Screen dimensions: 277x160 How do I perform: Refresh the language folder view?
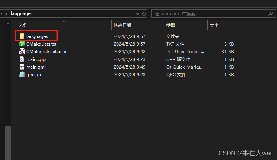pyautogui.click(x=144, y=13)
